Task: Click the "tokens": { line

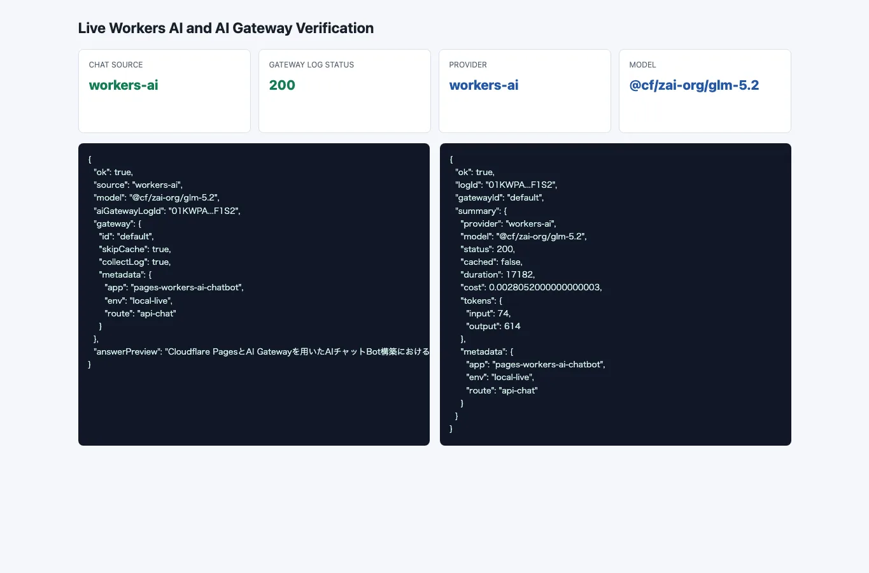Action: 481,301
